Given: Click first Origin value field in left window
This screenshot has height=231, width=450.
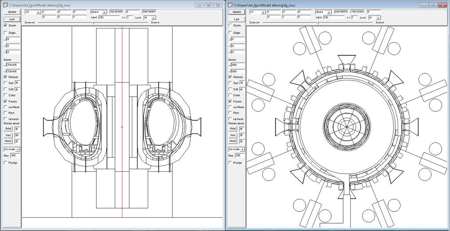Looking at the screenshot, I should click(13, 39).
